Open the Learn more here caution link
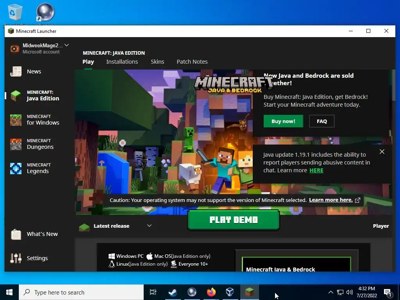This screenshot has height=300, width=400. pyautogui.click(x=331, y=200)
